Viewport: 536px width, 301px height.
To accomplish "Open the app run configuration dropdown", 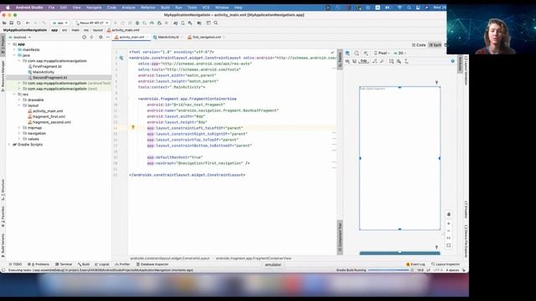I will tap(60, 23).
